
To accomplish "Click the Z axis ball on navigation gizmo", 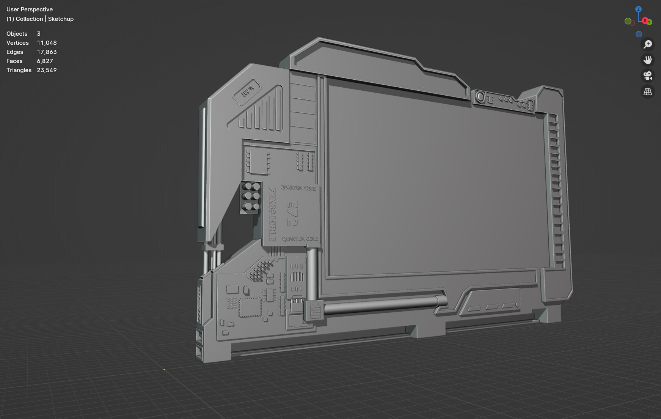I will (x=638, y=9).
